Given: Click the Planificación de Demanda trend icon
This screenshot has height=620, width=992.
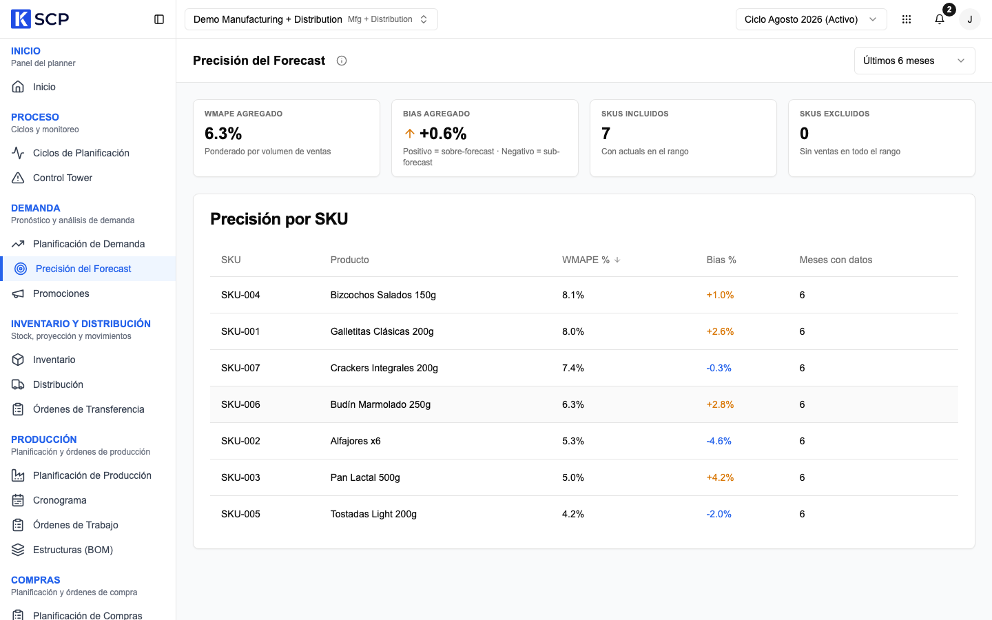Looking at the screenshot, I should [18, 244].
